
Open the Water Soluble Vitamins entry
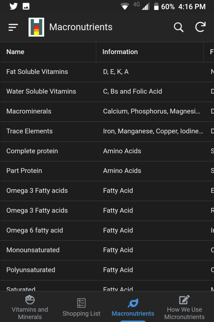pos(41,92)
